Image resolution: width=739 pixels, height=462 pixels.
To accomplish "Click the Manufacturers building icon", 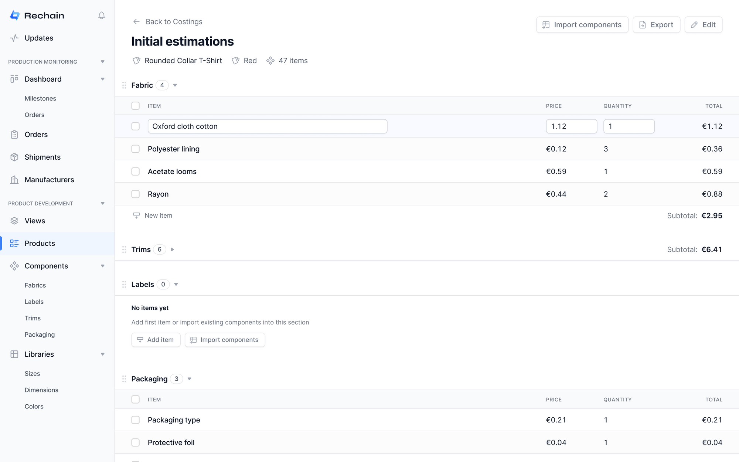I will (14, 180).
